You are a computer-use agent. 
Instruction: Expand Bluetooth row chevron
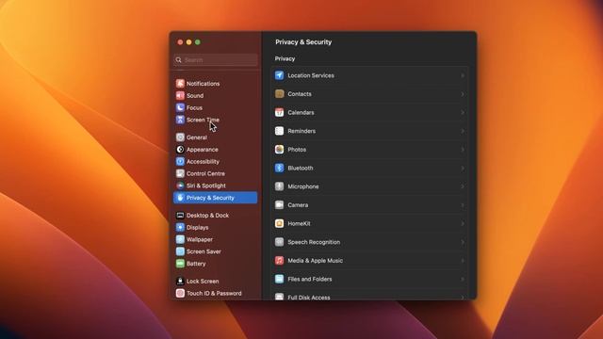463,168
